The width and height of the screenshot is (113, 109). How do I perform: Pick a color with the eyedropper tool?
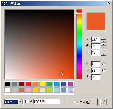pyautogui.click(x=104, y=102)
